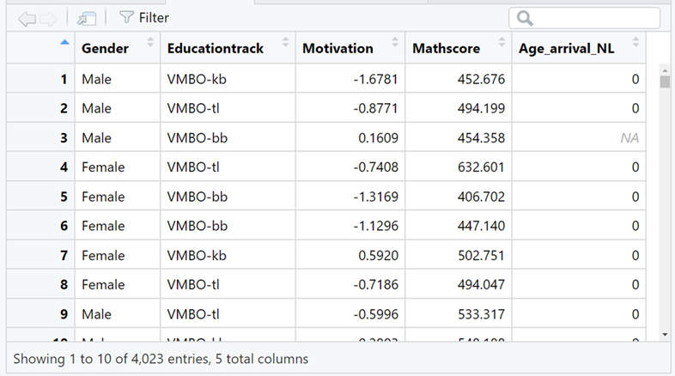This screenshot has height=376, width=675.
Task: Select the NA cell in row 3
Action: (x=631, y=138)
